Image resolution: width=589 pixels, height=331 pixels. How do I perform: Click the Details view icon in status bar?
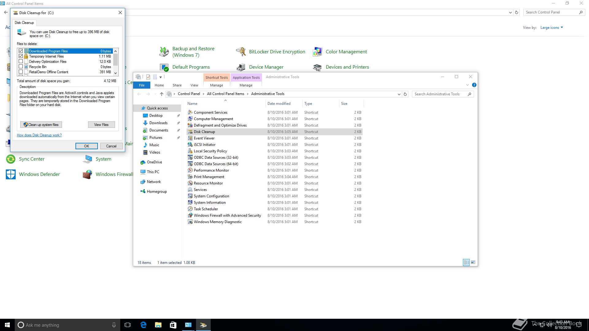466,262
